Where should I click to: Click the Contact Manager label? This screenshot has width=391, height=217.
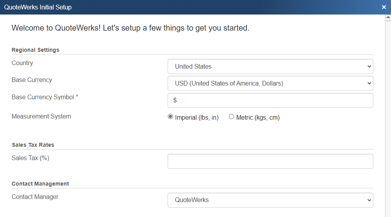pyautogui.click(x=35, y=197)
